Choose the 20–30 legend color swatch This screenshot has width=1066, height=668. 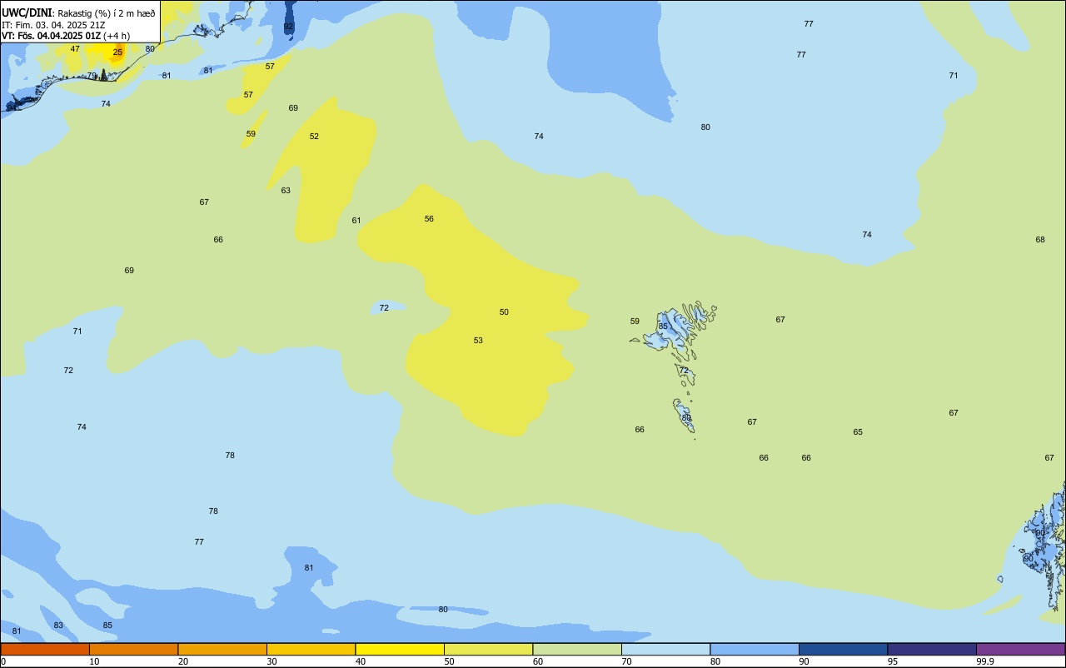222,649
